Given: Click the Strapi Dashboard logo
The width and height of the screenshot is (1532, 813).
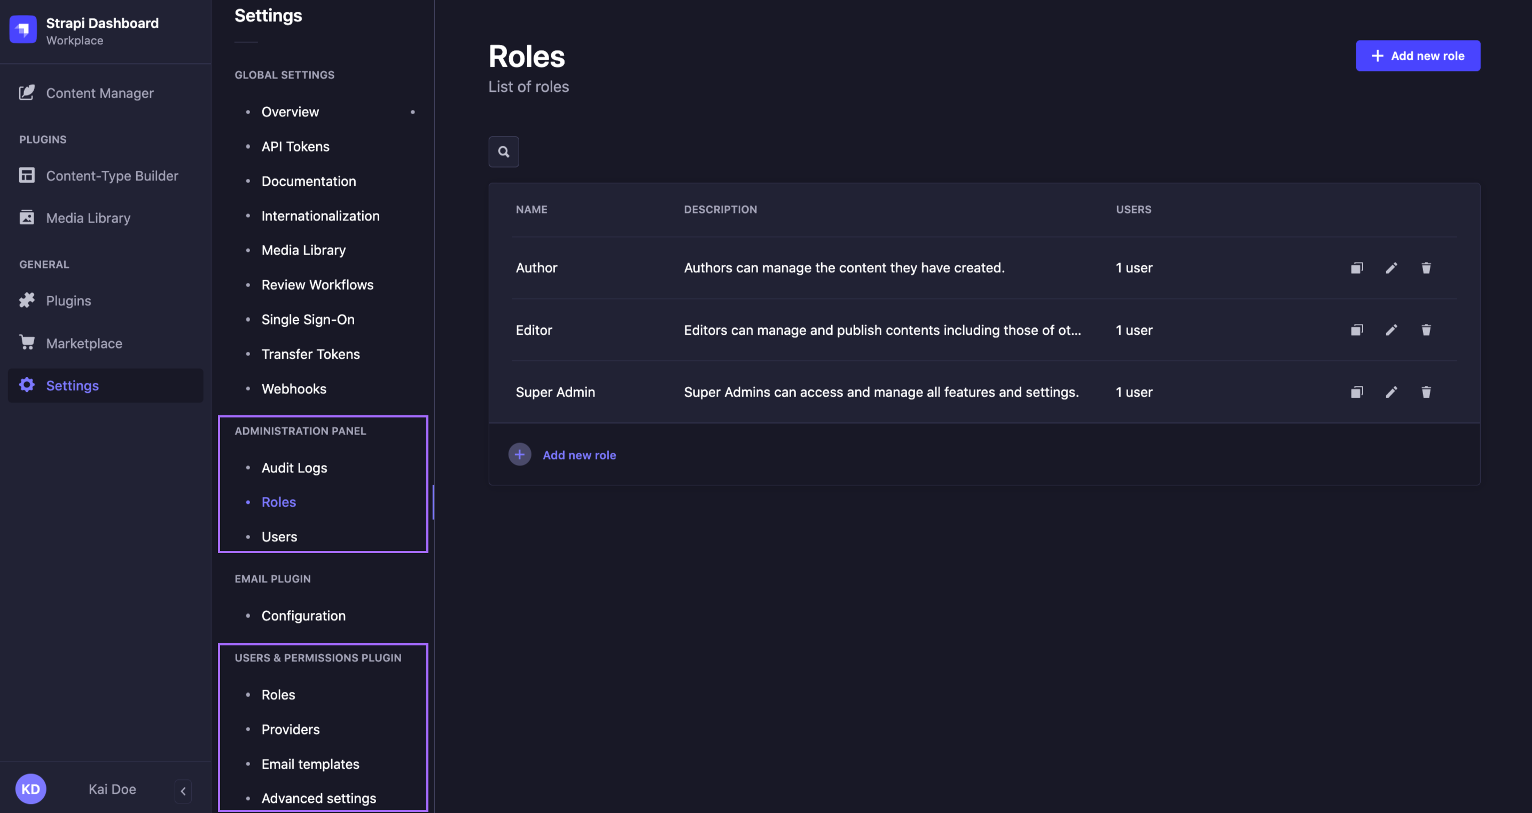Looking at the screenshot, I should pyautogui.click(x=22, y=29).
